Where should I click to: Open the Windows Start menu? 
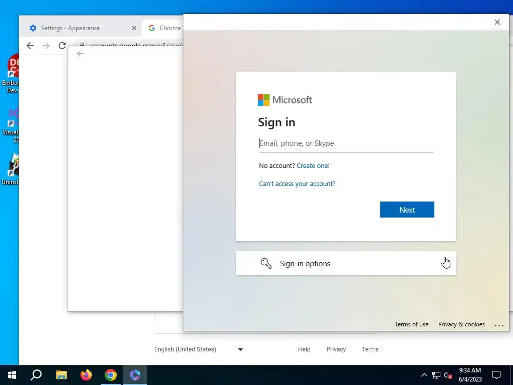[12, 375]
